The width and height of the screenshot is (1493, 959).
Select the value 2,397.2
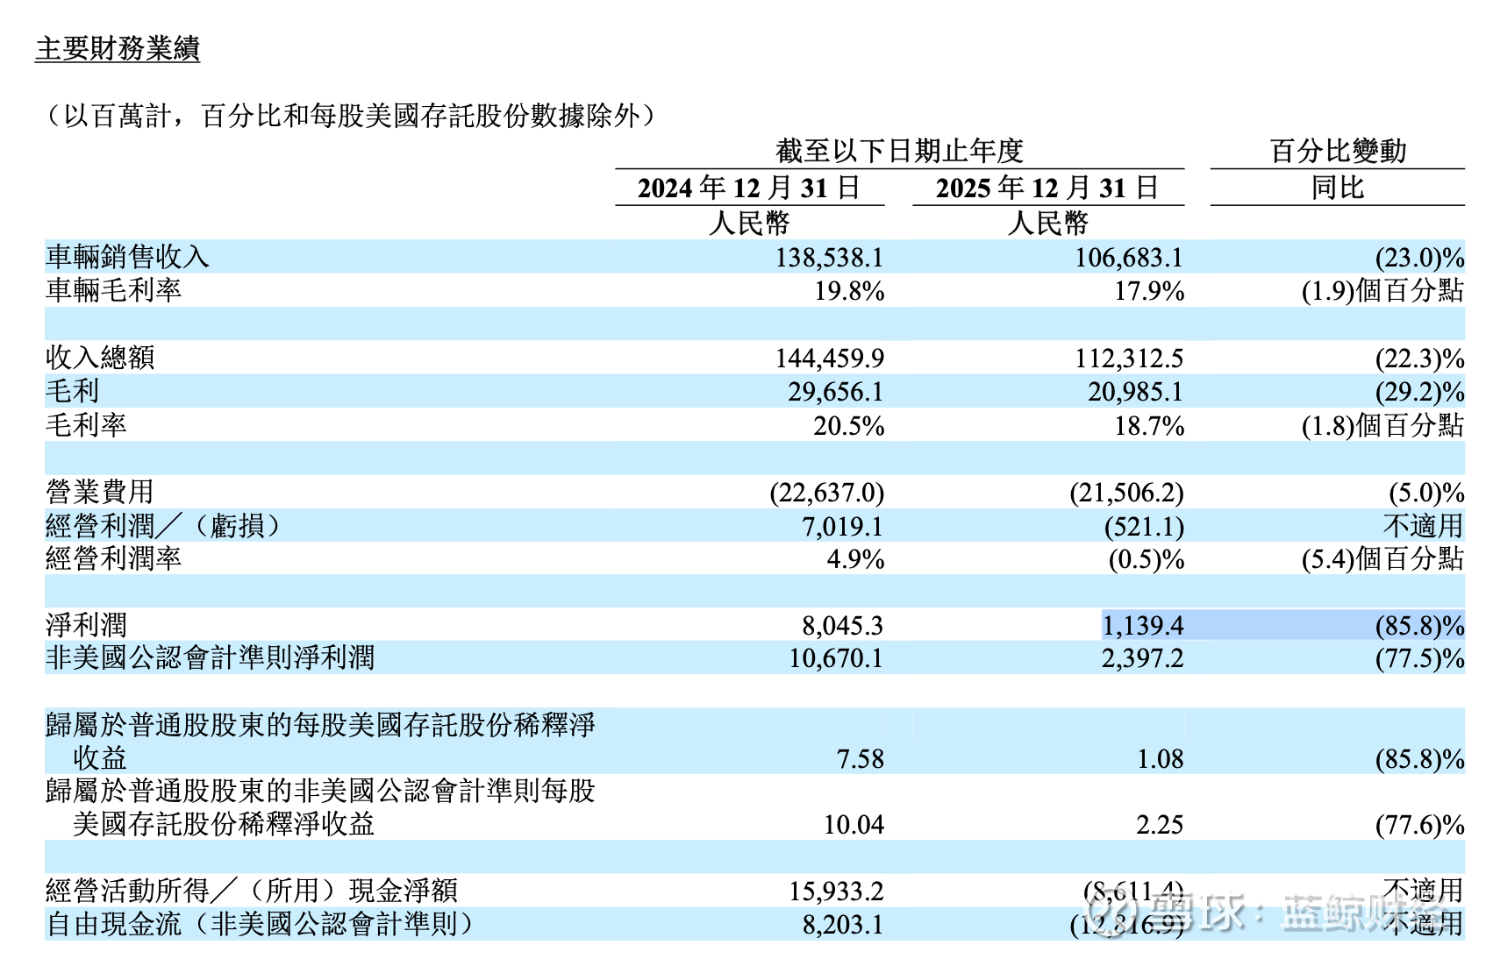coord(1142,658)
